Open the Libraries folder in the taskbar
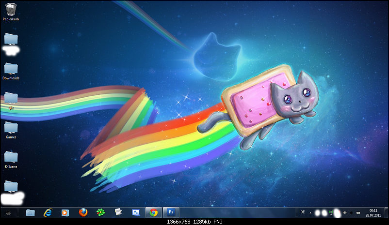The height and width of the screenshot is (225, 389). (30, 212)
